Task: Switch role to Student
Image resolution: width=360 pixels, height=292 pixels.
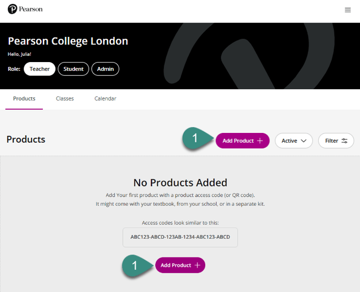Action: pyautogui.click(x=73, y=69)
